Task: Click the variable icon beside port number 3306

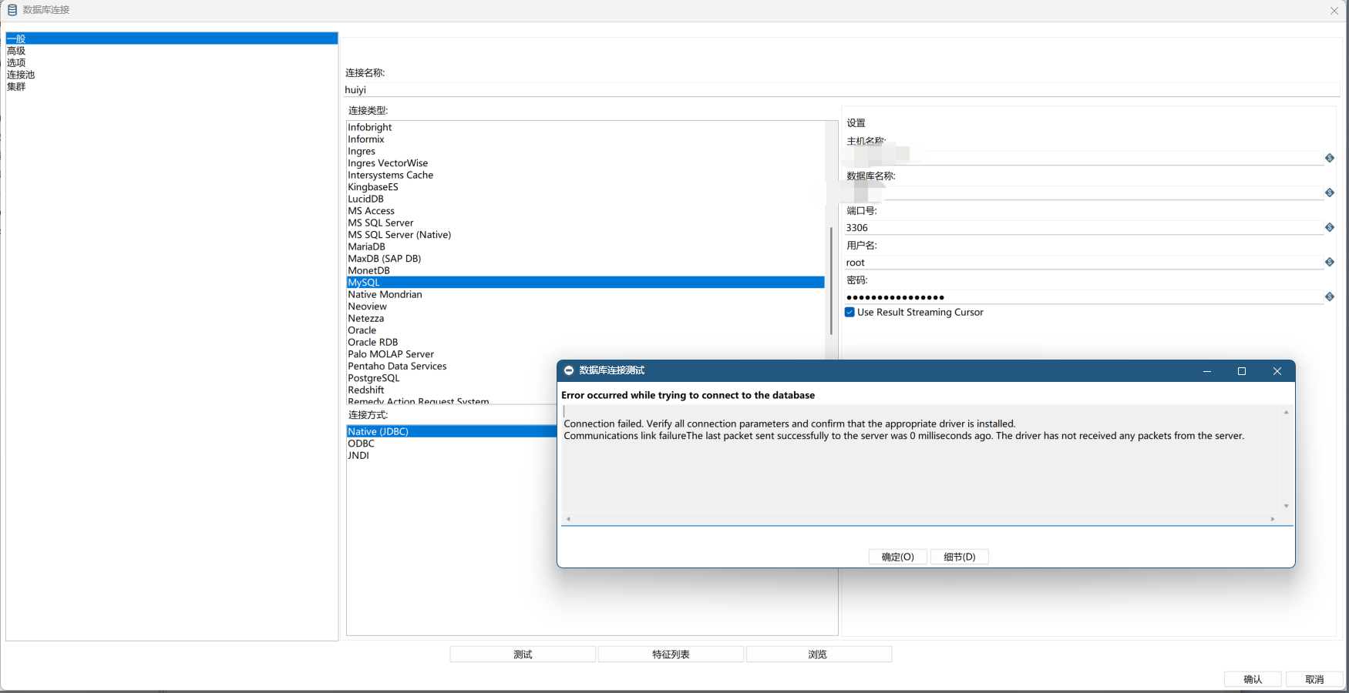Action: tap(1330, 227)
